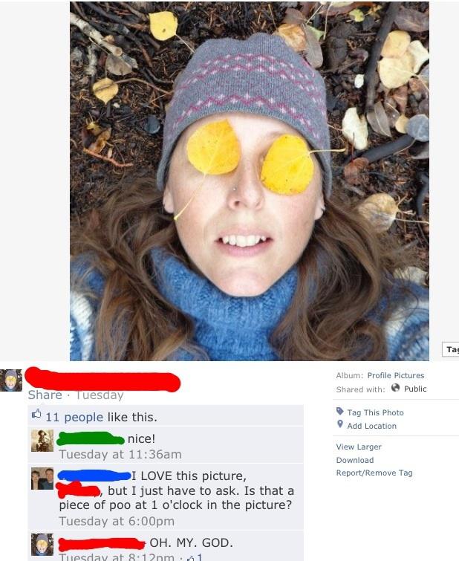Open the 'I LOVE this picture' commenter's avatar
The width and height of the screenshot is (459, 561).
[42, 479]
